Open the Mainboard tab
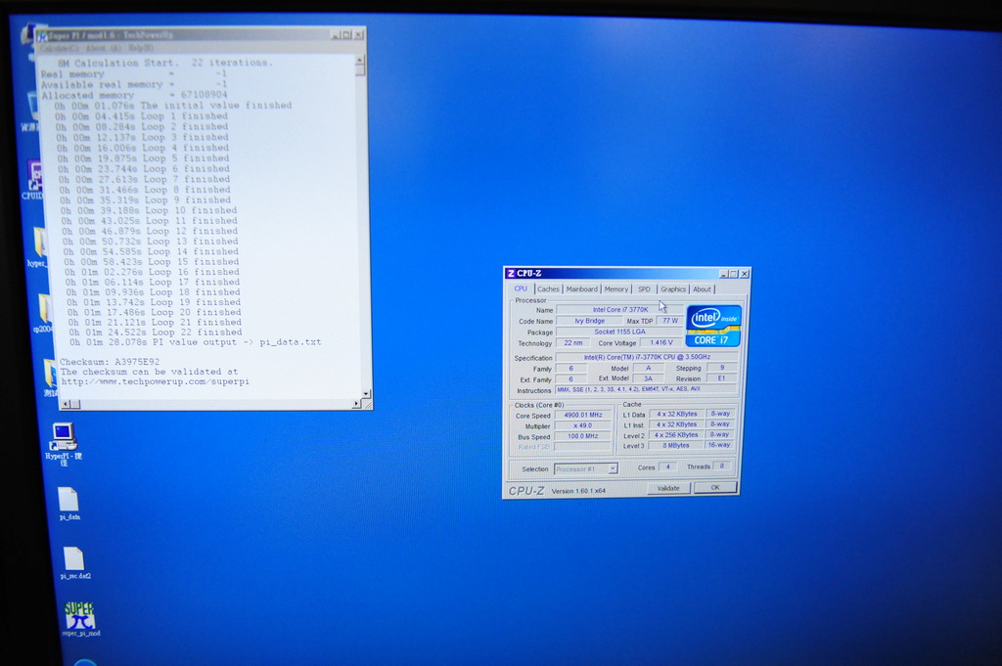Viewport: 1002px width, 666px height. (x=581, y=289)
